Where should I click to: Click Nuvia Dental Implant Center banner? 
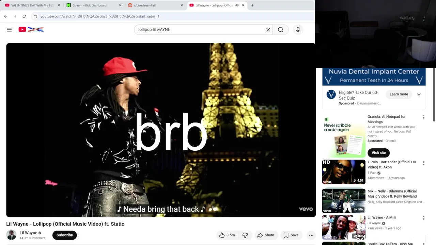[x=374, y=77]
